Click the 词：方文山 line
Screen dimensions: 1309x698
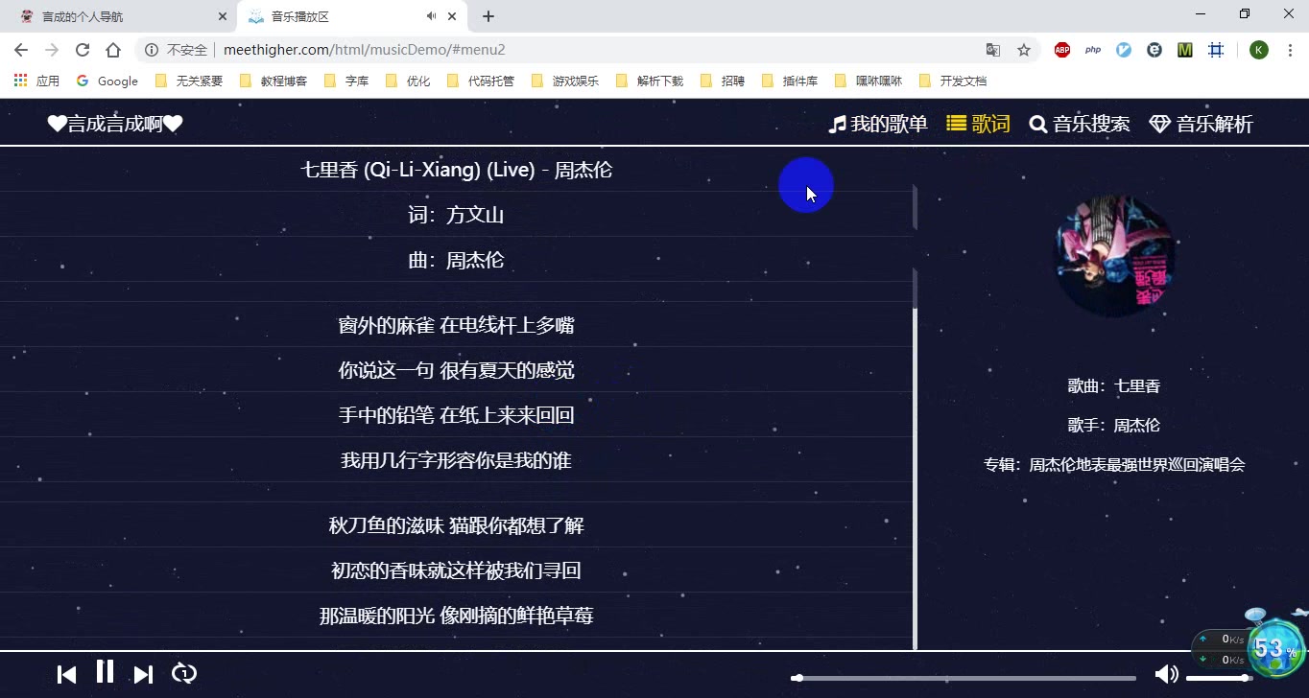(x=456, y=215)
